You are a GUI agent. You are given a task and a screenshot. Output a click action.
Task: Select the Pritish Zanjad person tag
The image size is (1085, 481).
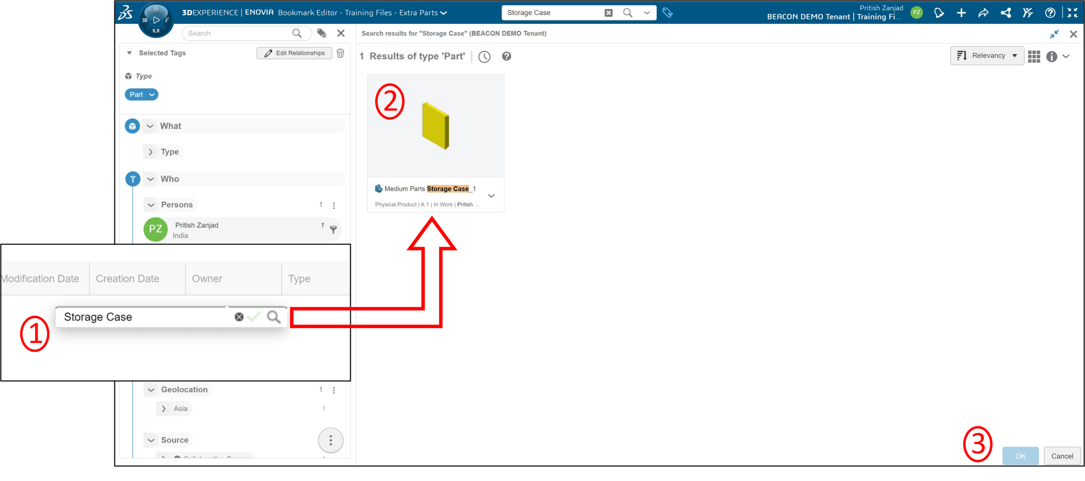(242, 230)
